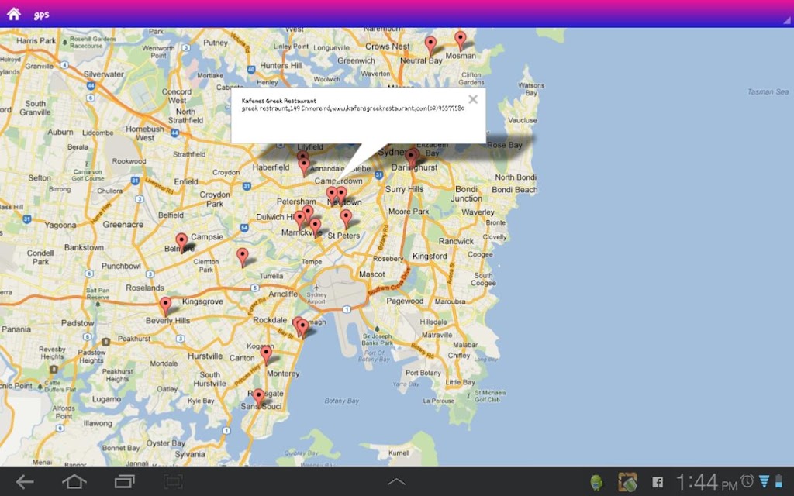
Task: Select the pin on the Marrickville label
Action: click(x=316, y=228)
